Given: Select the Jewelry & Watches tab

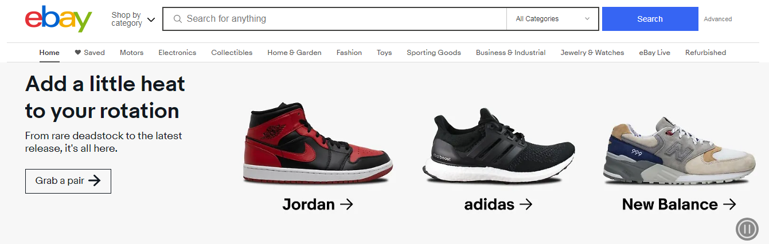Looking at the screenshot, I should click(x=592, y=52).
